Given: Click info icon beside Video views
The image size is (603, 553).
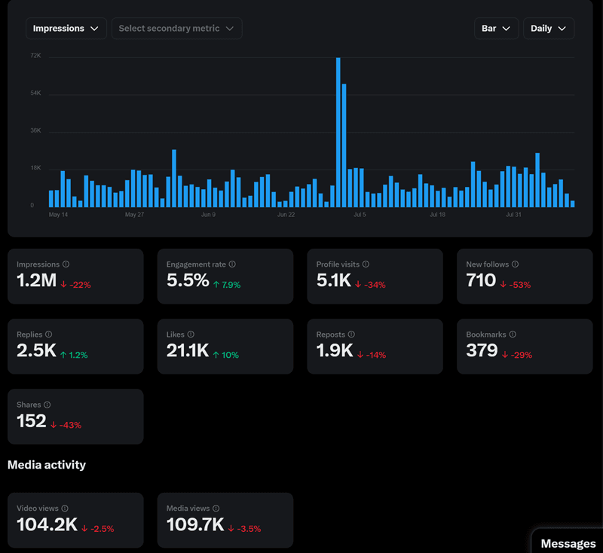Looking at the screenshot, I should [65, 509].
